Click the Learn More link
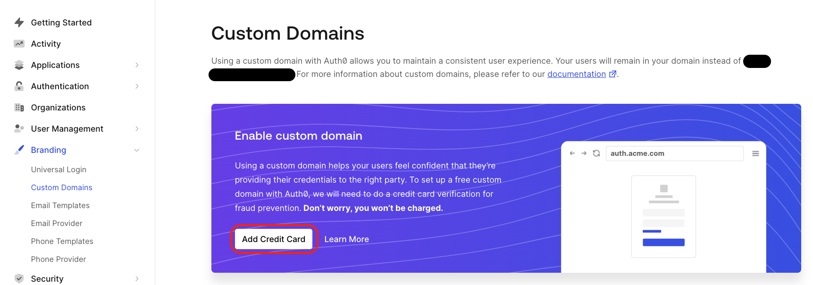 347,239
